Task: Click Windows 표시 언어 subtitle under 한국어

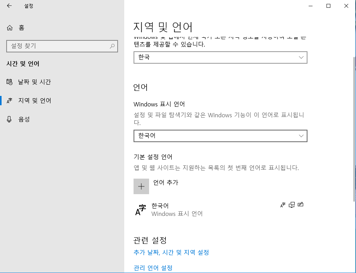Action: point(177,214)
